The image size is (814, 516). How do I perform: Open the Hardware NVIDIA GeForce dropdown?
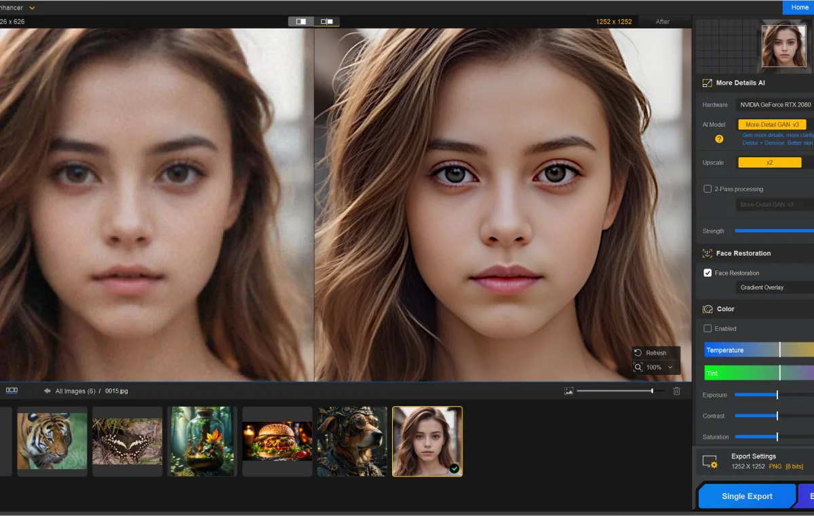(775, 104)
